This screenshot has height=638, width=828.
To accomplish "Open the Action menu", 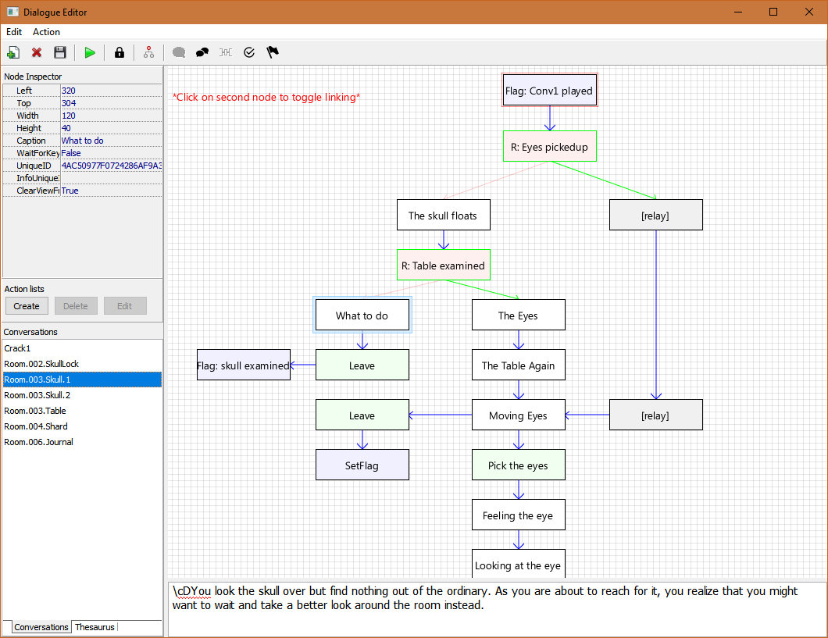I will (x=46, y=32).
